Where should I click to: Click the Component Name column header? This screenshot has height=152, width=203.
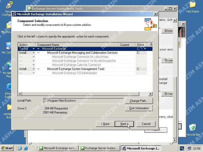[77, 45]
